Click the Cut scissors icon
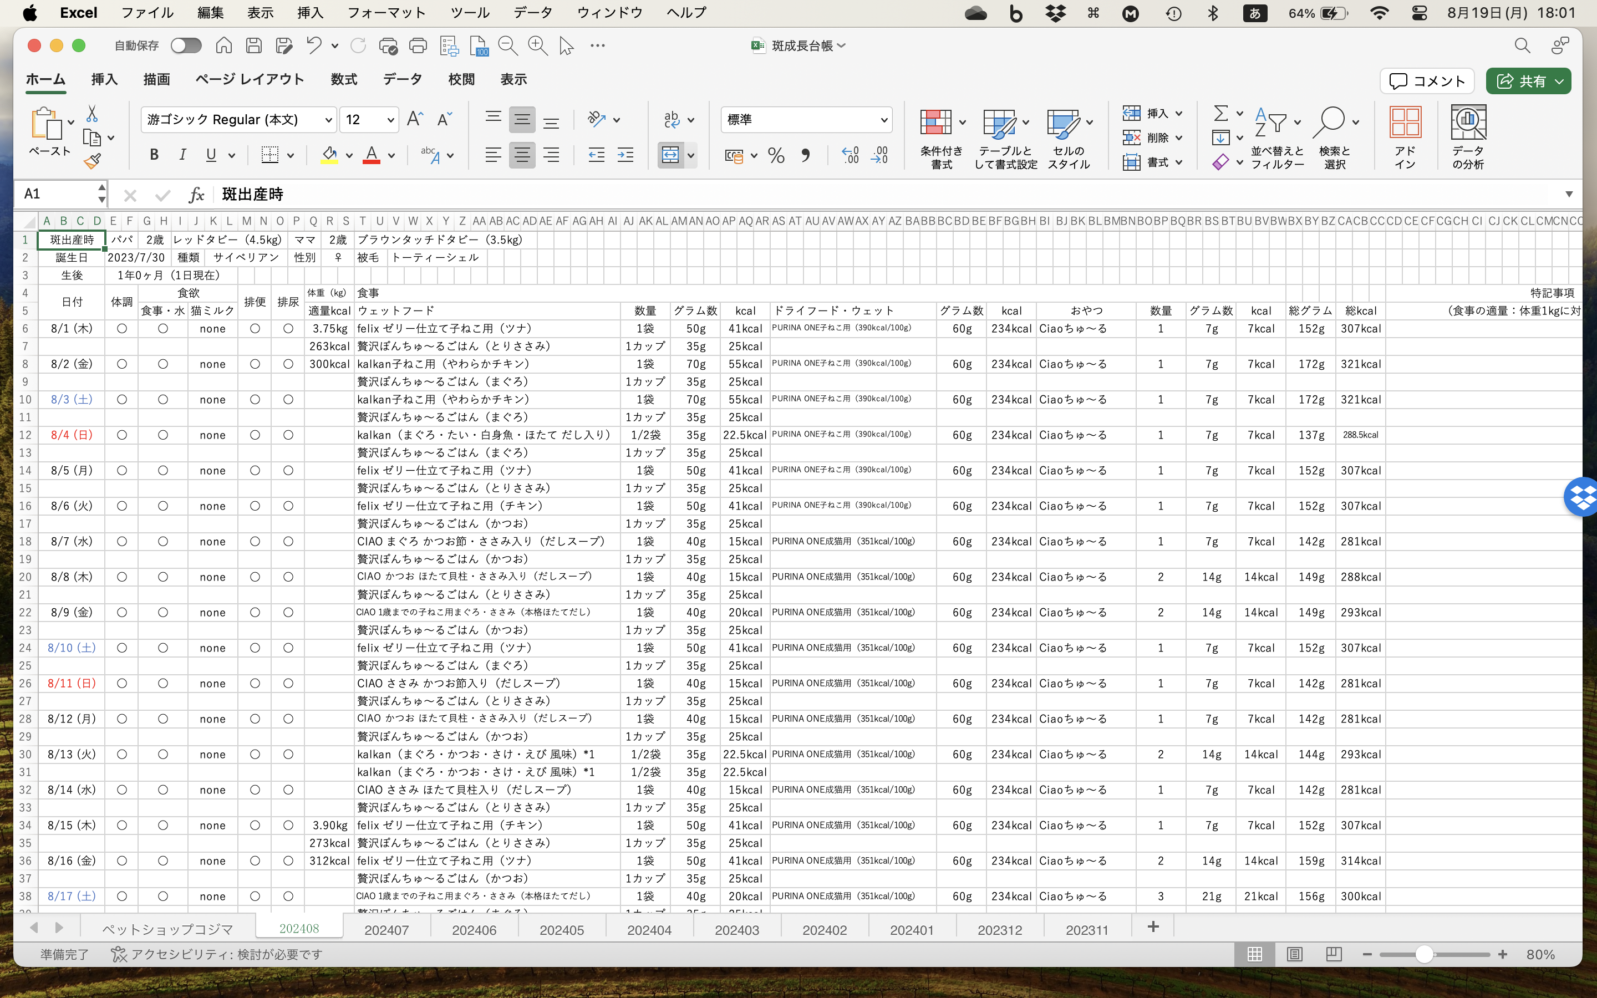The image size is (1597, 998). tap(93, 114)
